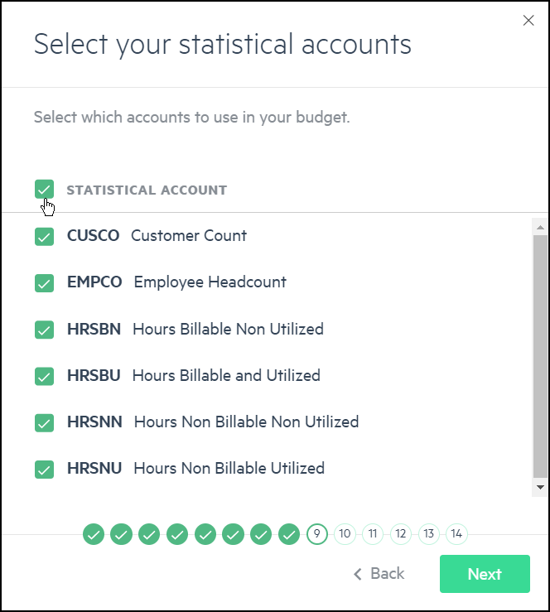Viewport: 550px width, 612px height.
Task: Click the scrollbar up arrow
Action: click(x=540, y=227)
